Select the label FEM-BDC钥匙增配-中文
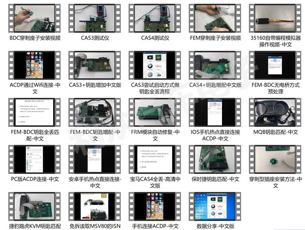Image resolution: width=305 pixels, height=230 pixels. (95, 135)
